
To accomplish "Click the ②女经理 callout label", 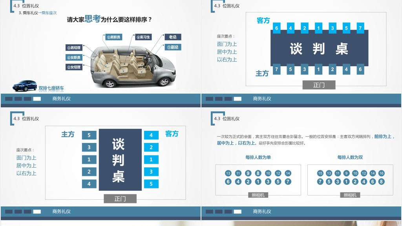I will [74, 67].
